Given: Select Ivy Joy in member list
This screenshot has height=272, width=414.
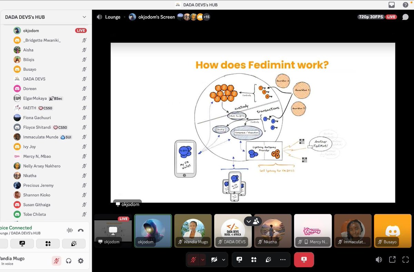Looking at the screenshot, I should click(50, 147).
